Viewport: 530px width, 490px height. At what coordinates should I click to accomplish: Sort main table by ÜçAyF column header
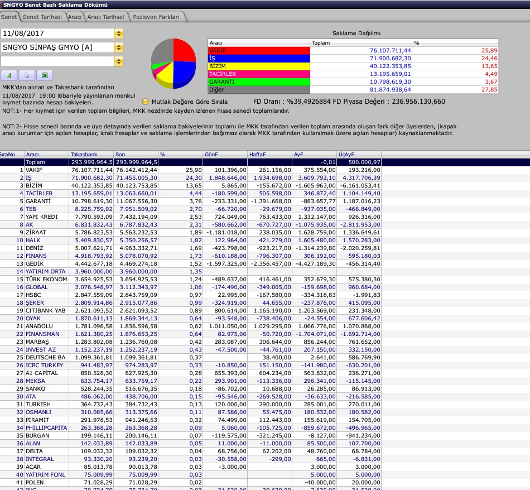tap(359, 155)
